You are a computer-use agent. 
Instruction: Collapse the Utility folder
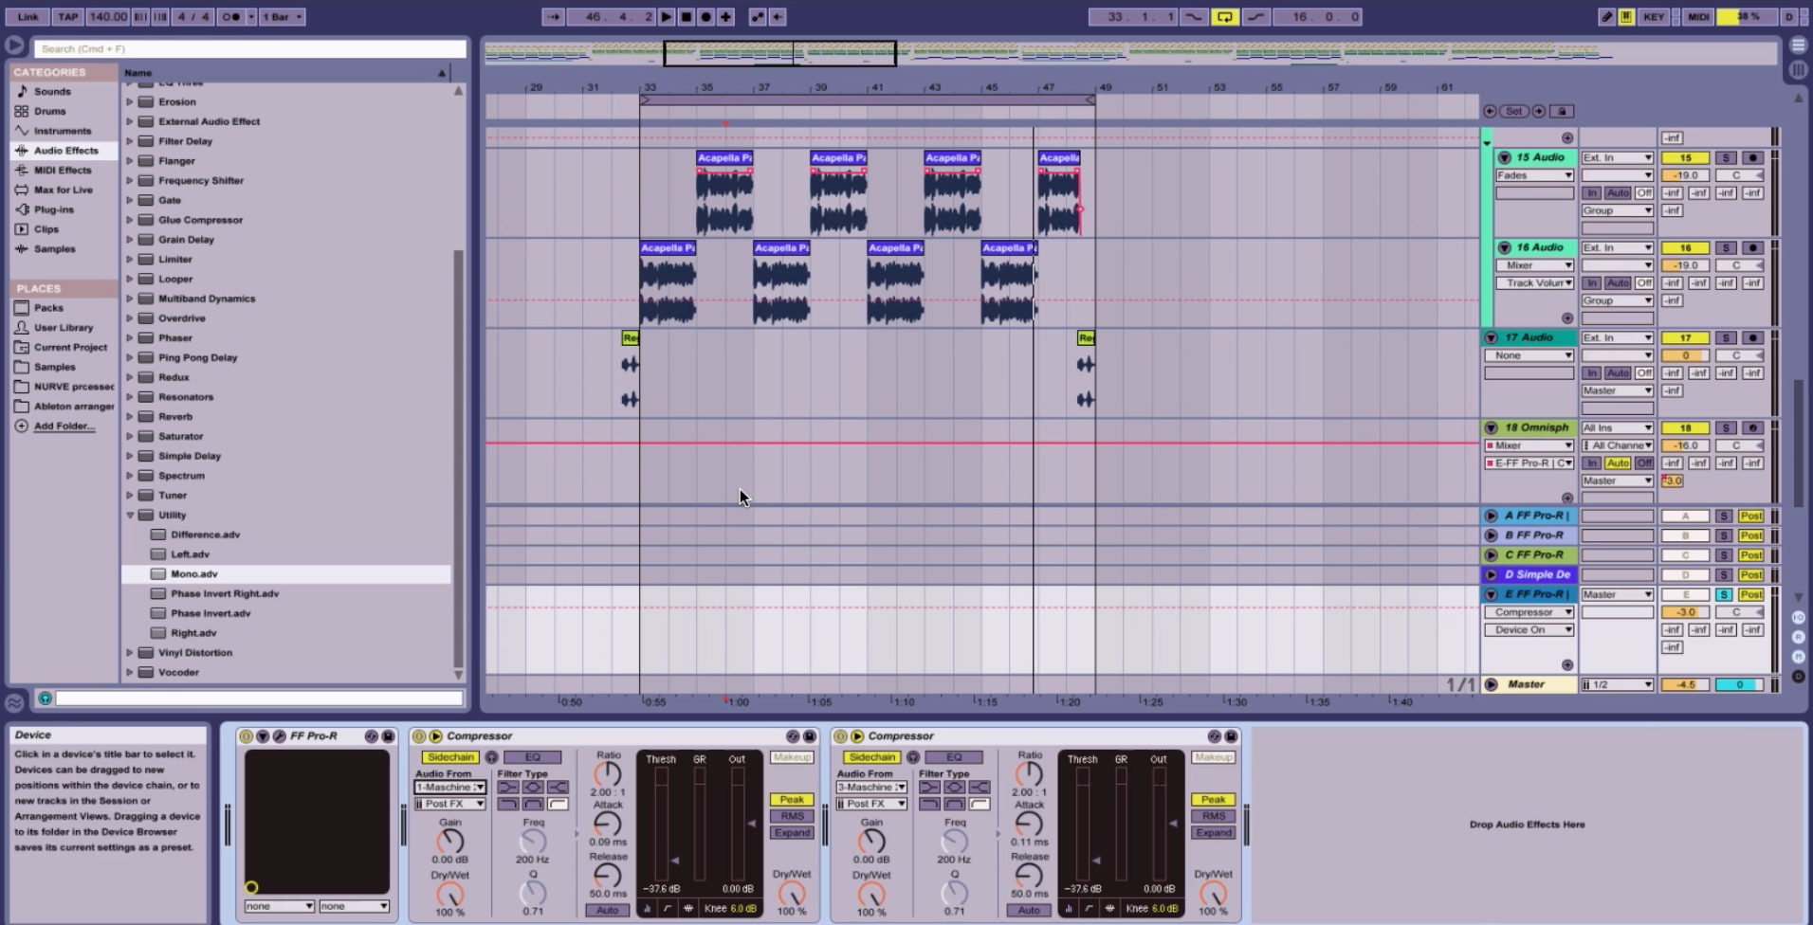130,516
